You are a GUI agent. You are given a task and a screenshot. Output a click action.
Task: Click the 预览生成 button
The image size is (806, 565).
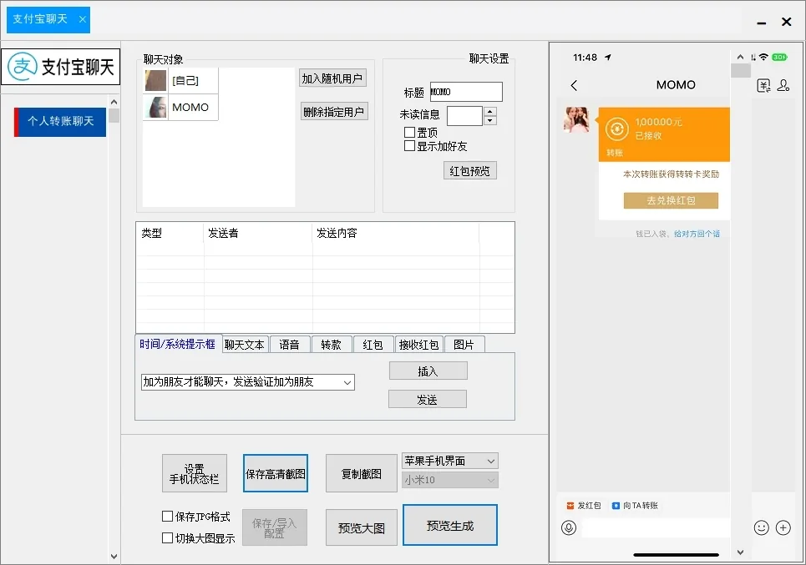[450, 525]
